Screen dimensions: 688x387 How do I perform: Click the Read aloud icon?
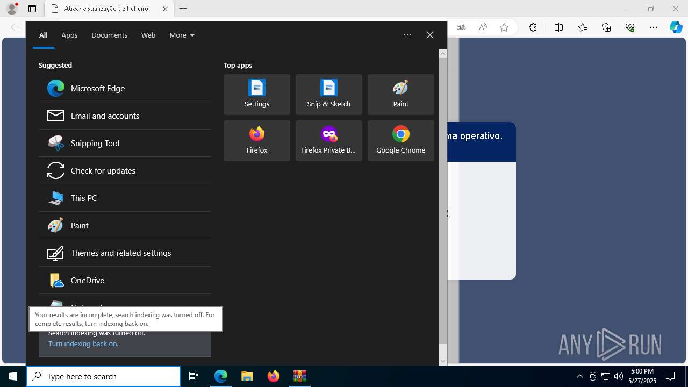[x=483, y=27]
